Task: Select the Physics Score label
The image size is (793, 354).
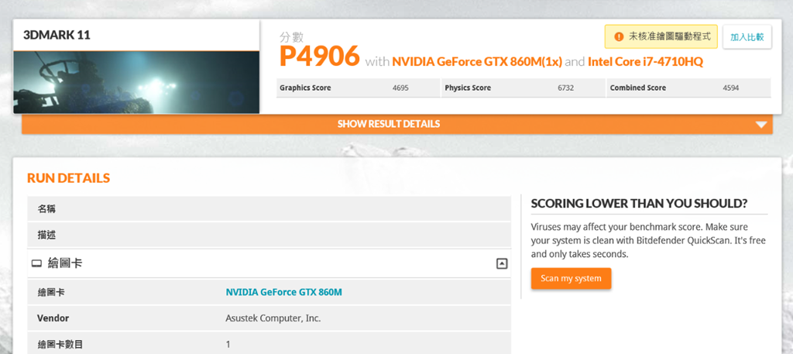Action: coord(468,88)
